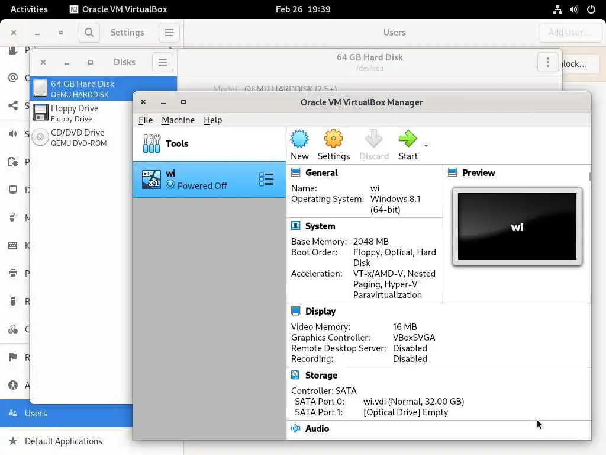
Task: Click the Keyboard icon in Settings sidebar
Action: (x=13, y=245)
